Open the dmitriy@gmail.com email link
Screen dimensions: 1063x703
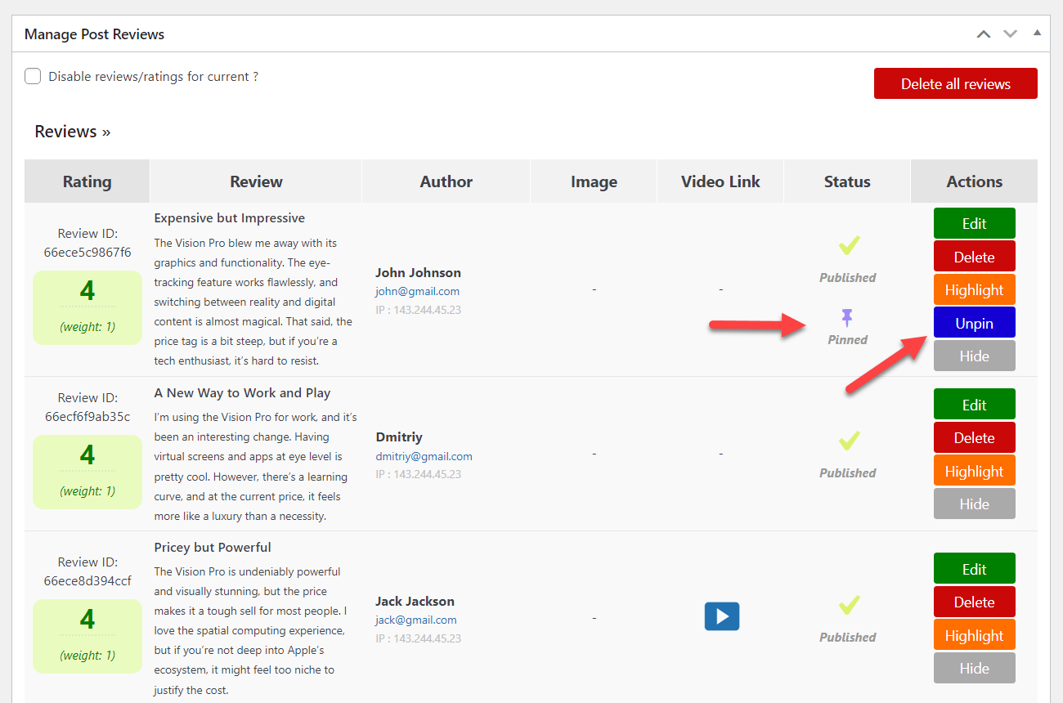point(424,456)
